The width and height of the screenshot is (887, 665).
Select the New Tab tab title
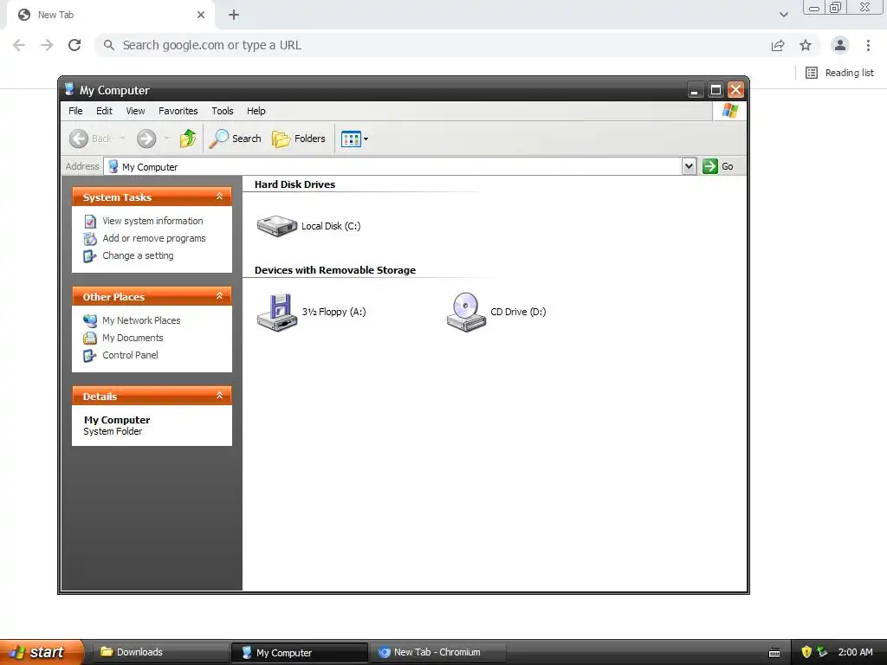point(55,15)
